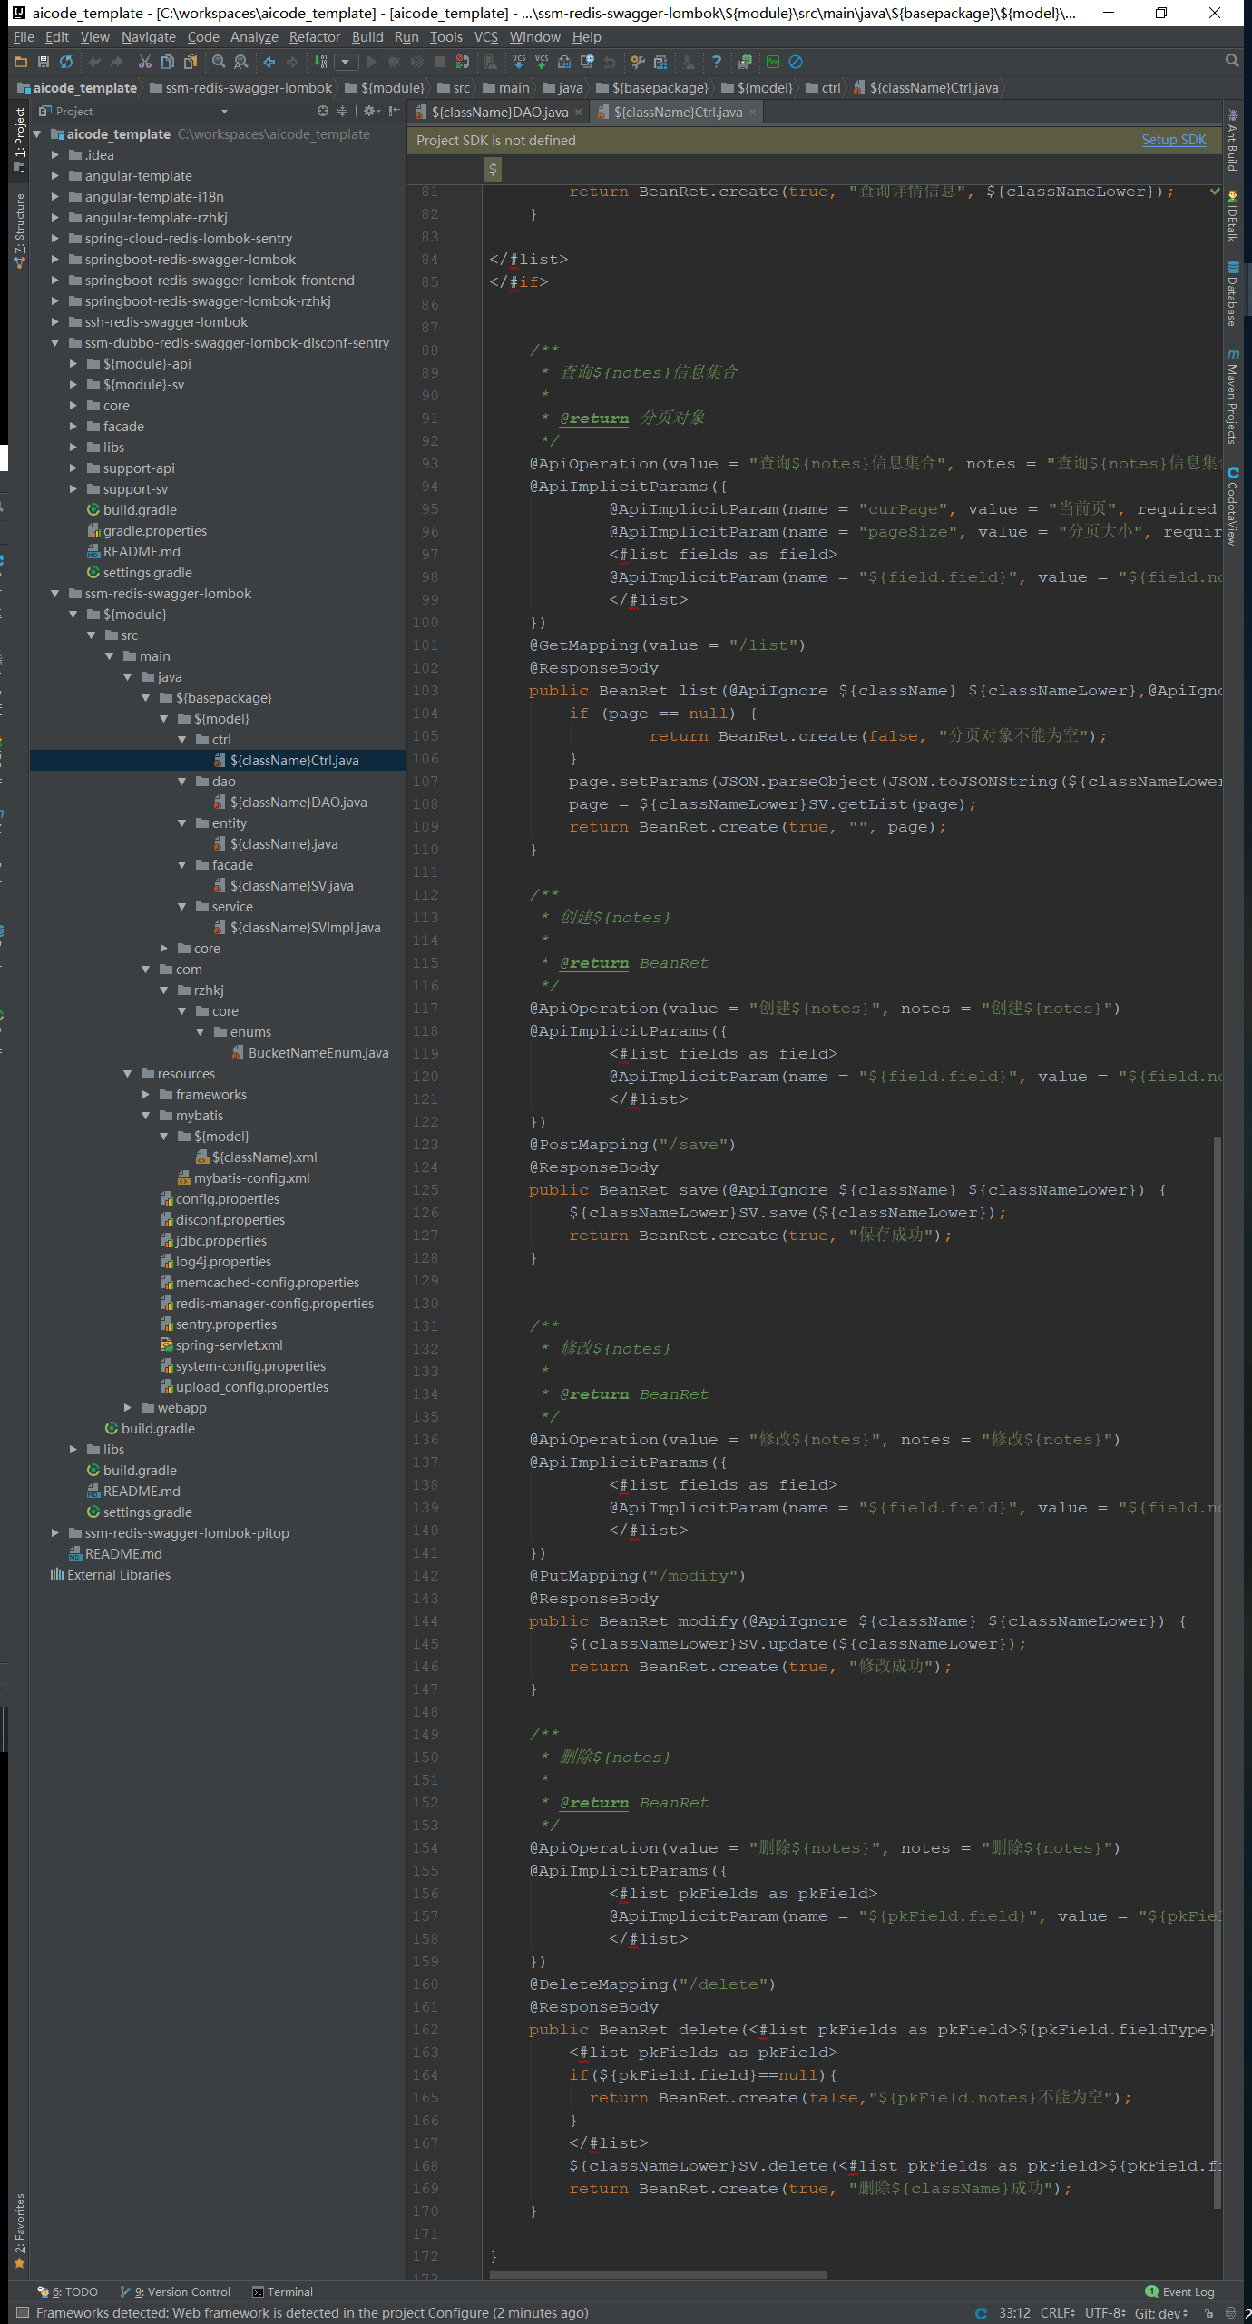The image size is (1252, 2324).
Task: Click the UTF-8 encoding status entry
Action: pyautogui.click(x=1105, y=2313)
